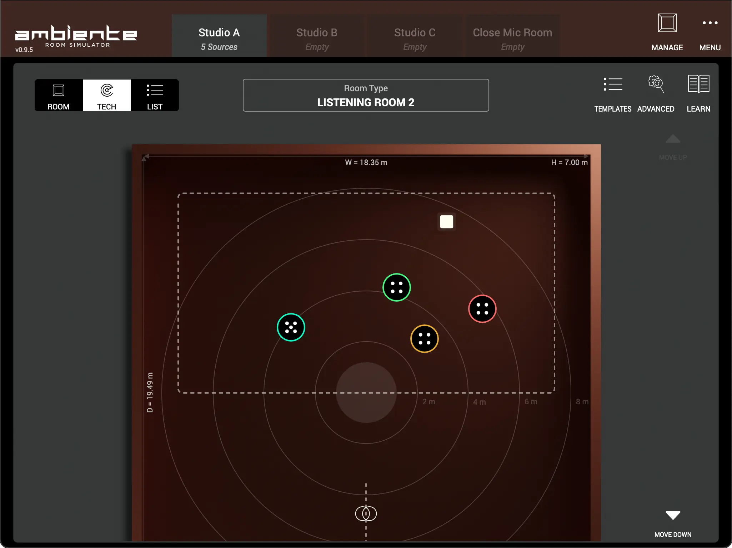Image resolution: width=732 pixels, height=548 pixels.
Task: Select the yellow-ringed sound source
Action: coord(424,339)
